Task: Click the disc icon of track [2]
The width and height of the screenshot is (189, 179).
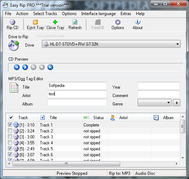Action: pos(16,131)
